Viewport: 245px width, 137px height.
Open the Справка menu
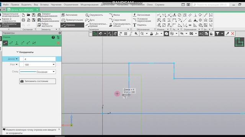coord(160,5)
